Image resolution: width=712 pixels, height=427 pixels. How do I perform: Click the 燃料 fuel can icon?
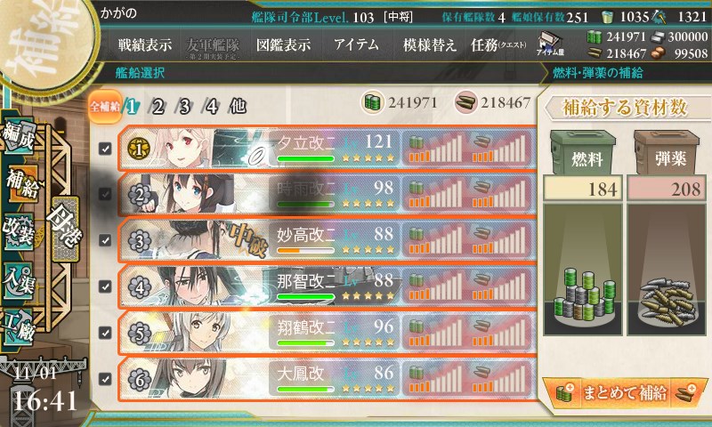(583, 152)
